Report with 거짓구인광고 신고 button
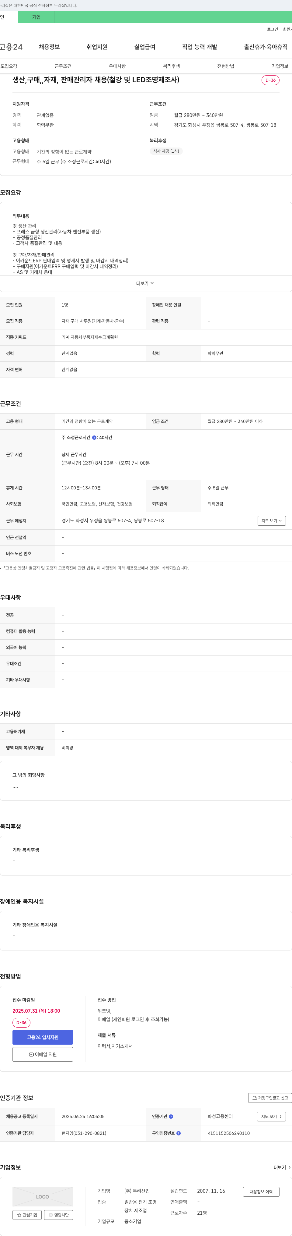This screenshot has height=1236, width=292. point(270,1098)
